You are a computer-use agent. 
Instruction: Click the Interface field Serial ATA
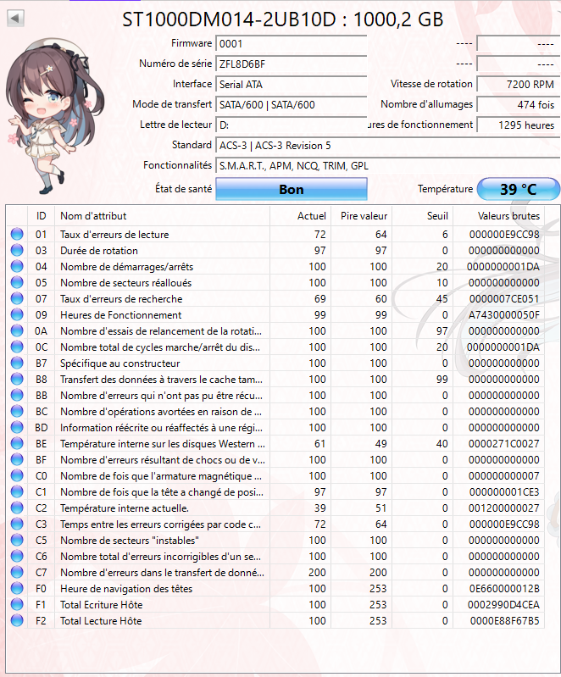click(x=292, y=84)
